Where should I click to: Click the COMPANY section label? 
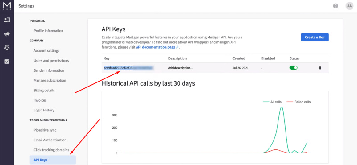coord(37,41)
